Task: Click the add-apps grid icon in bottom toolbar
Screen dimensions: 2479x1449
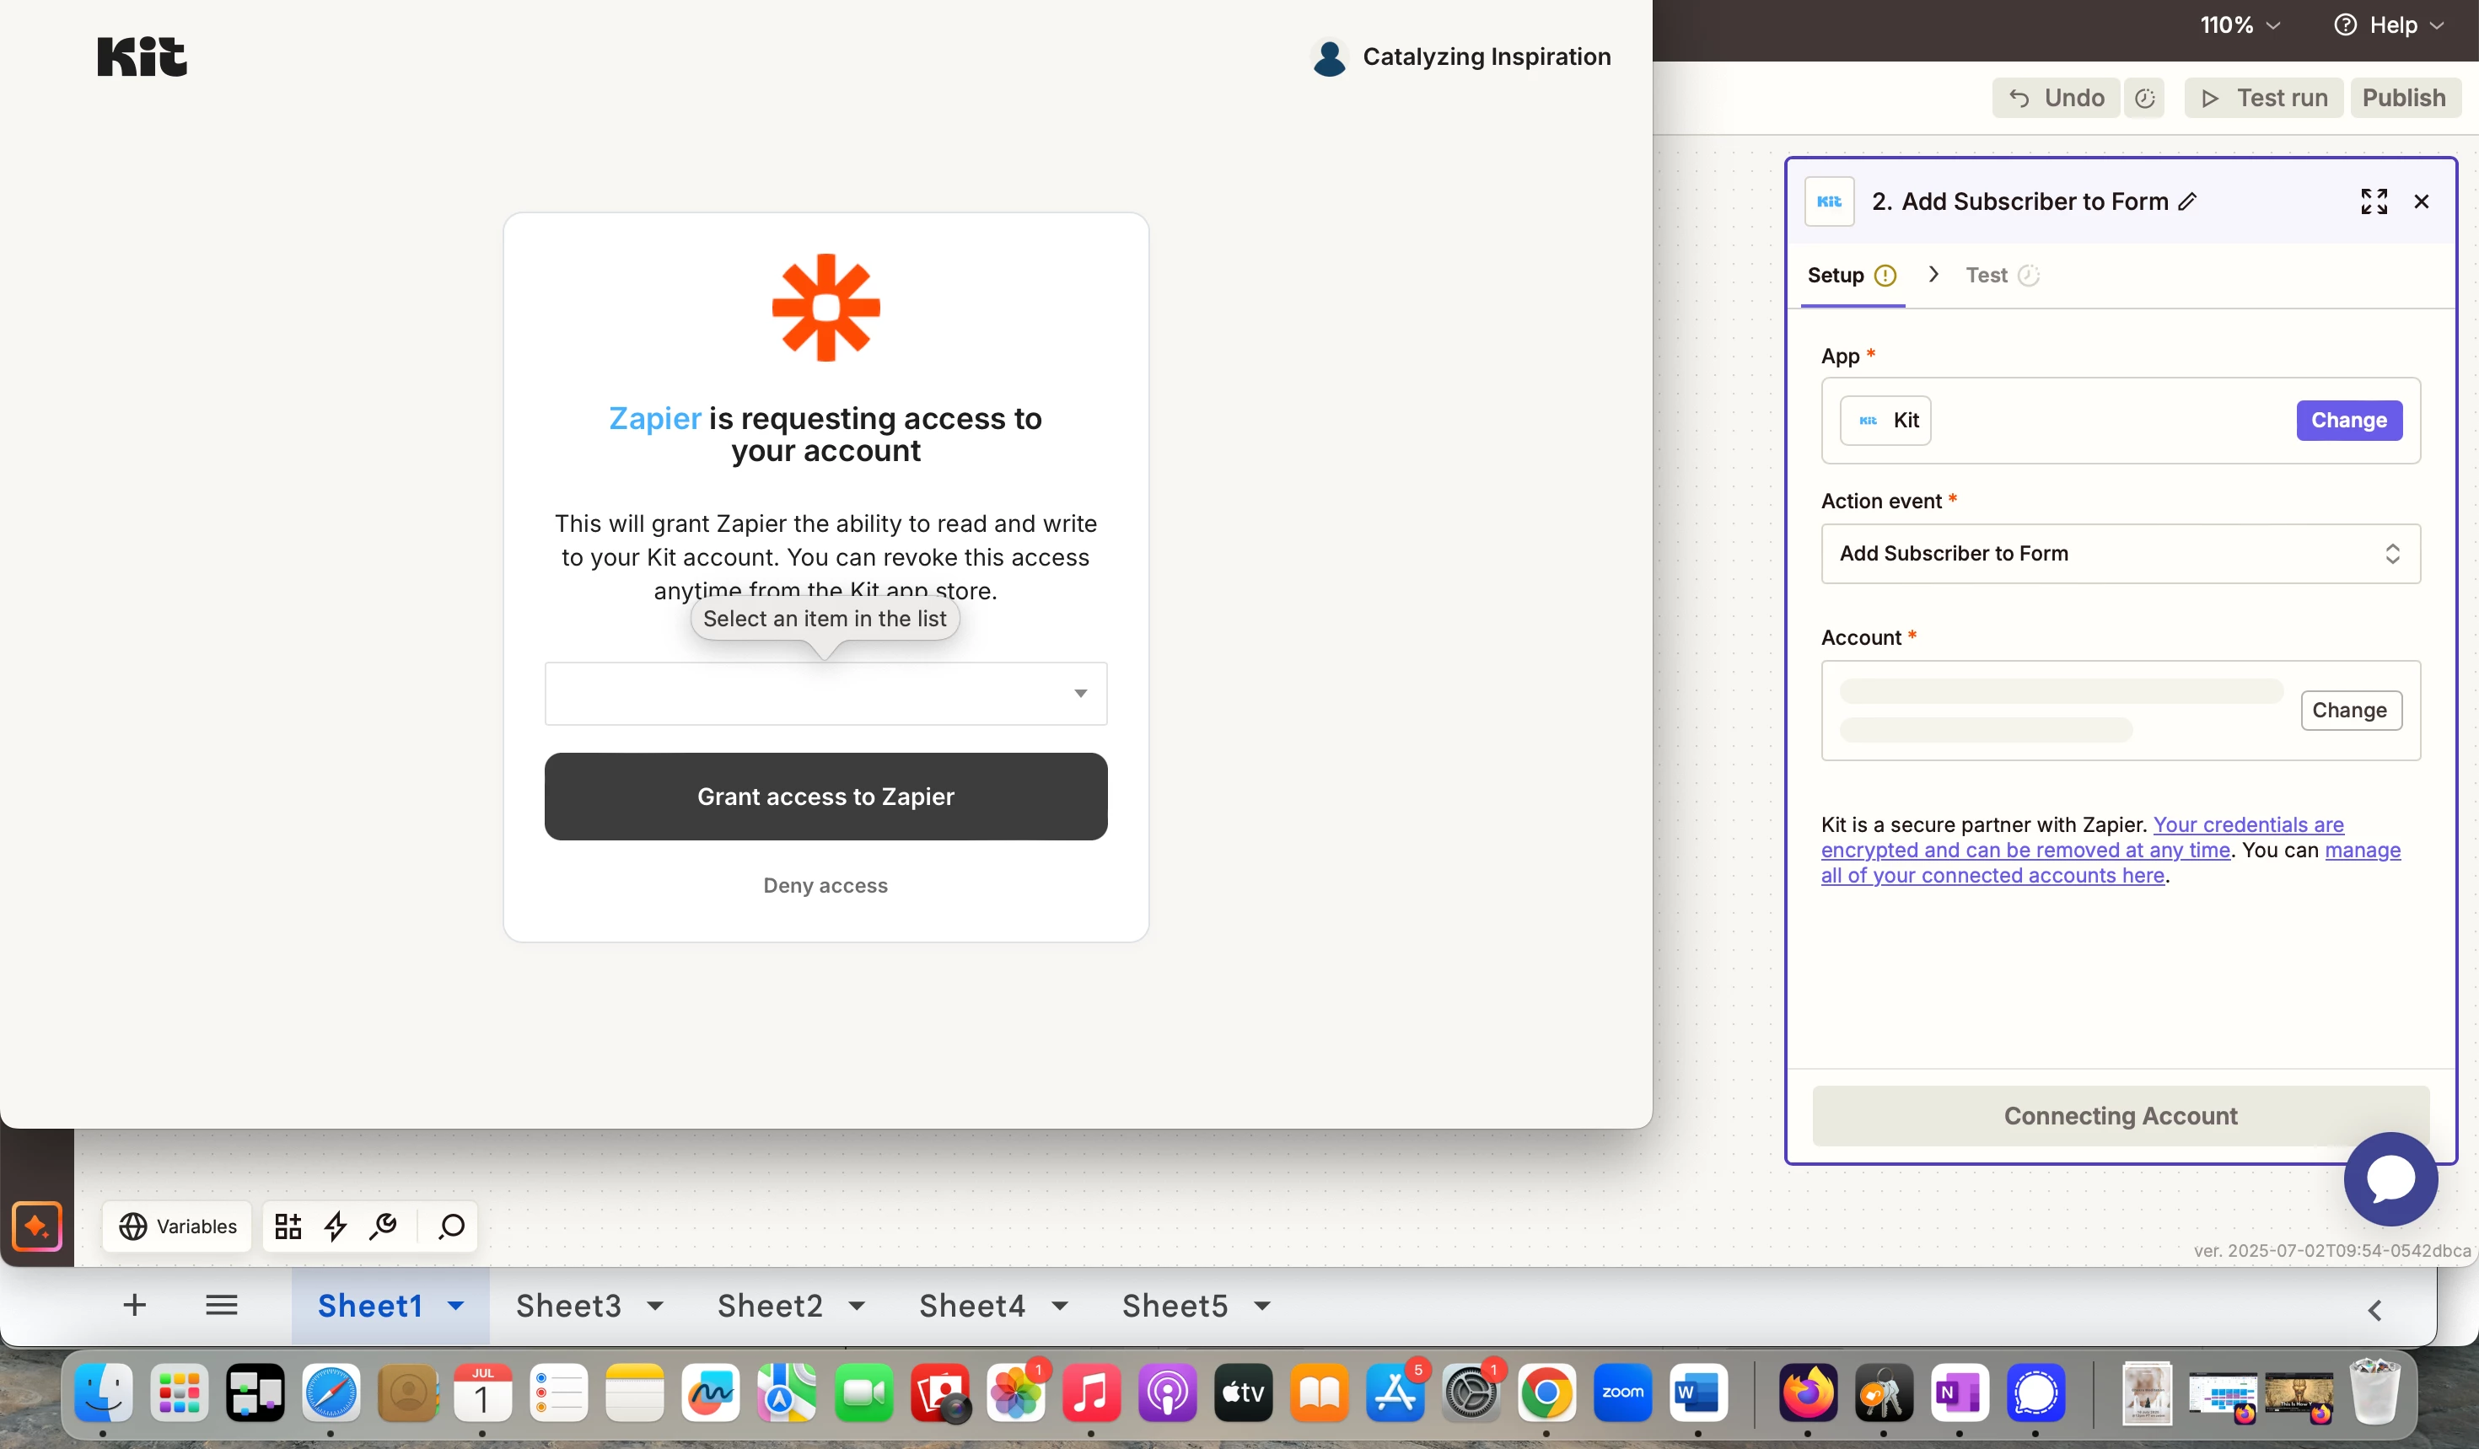Action: click(x=288, y=1226)
